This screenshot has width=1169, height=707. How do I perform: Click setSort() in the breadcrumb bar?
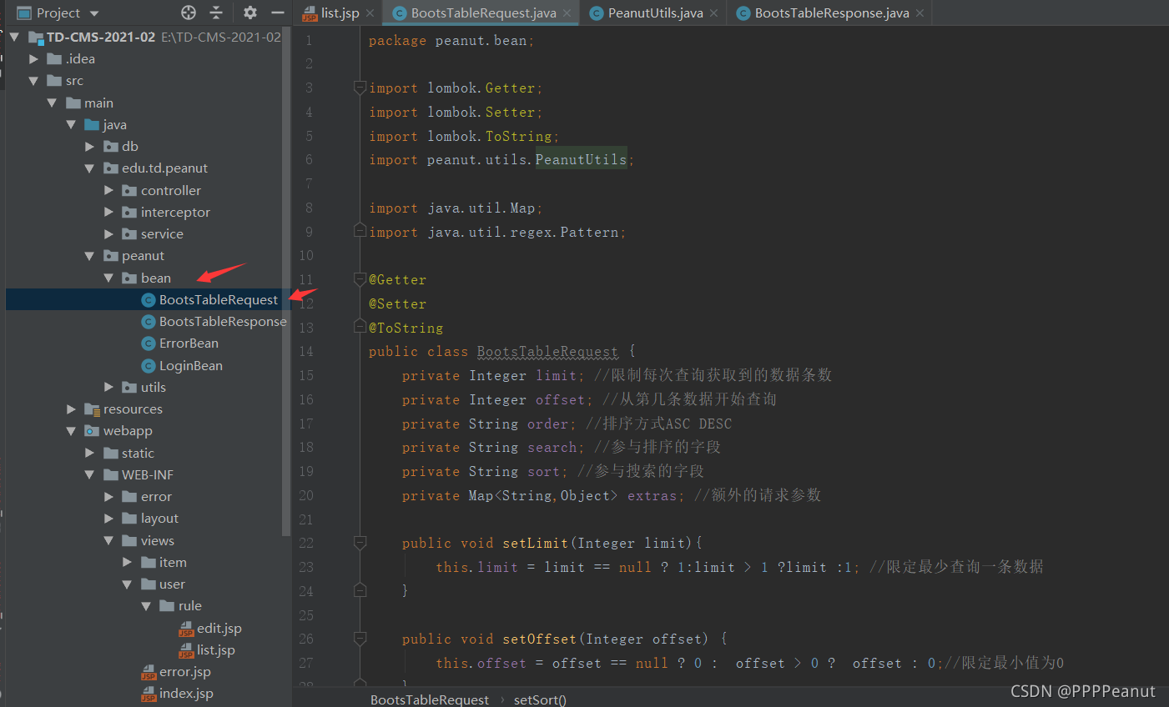point(540,699)
